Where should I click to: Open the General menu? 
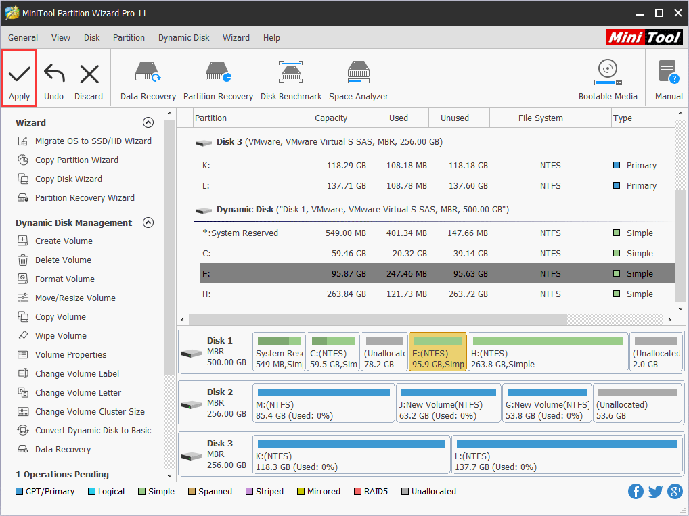23,37
